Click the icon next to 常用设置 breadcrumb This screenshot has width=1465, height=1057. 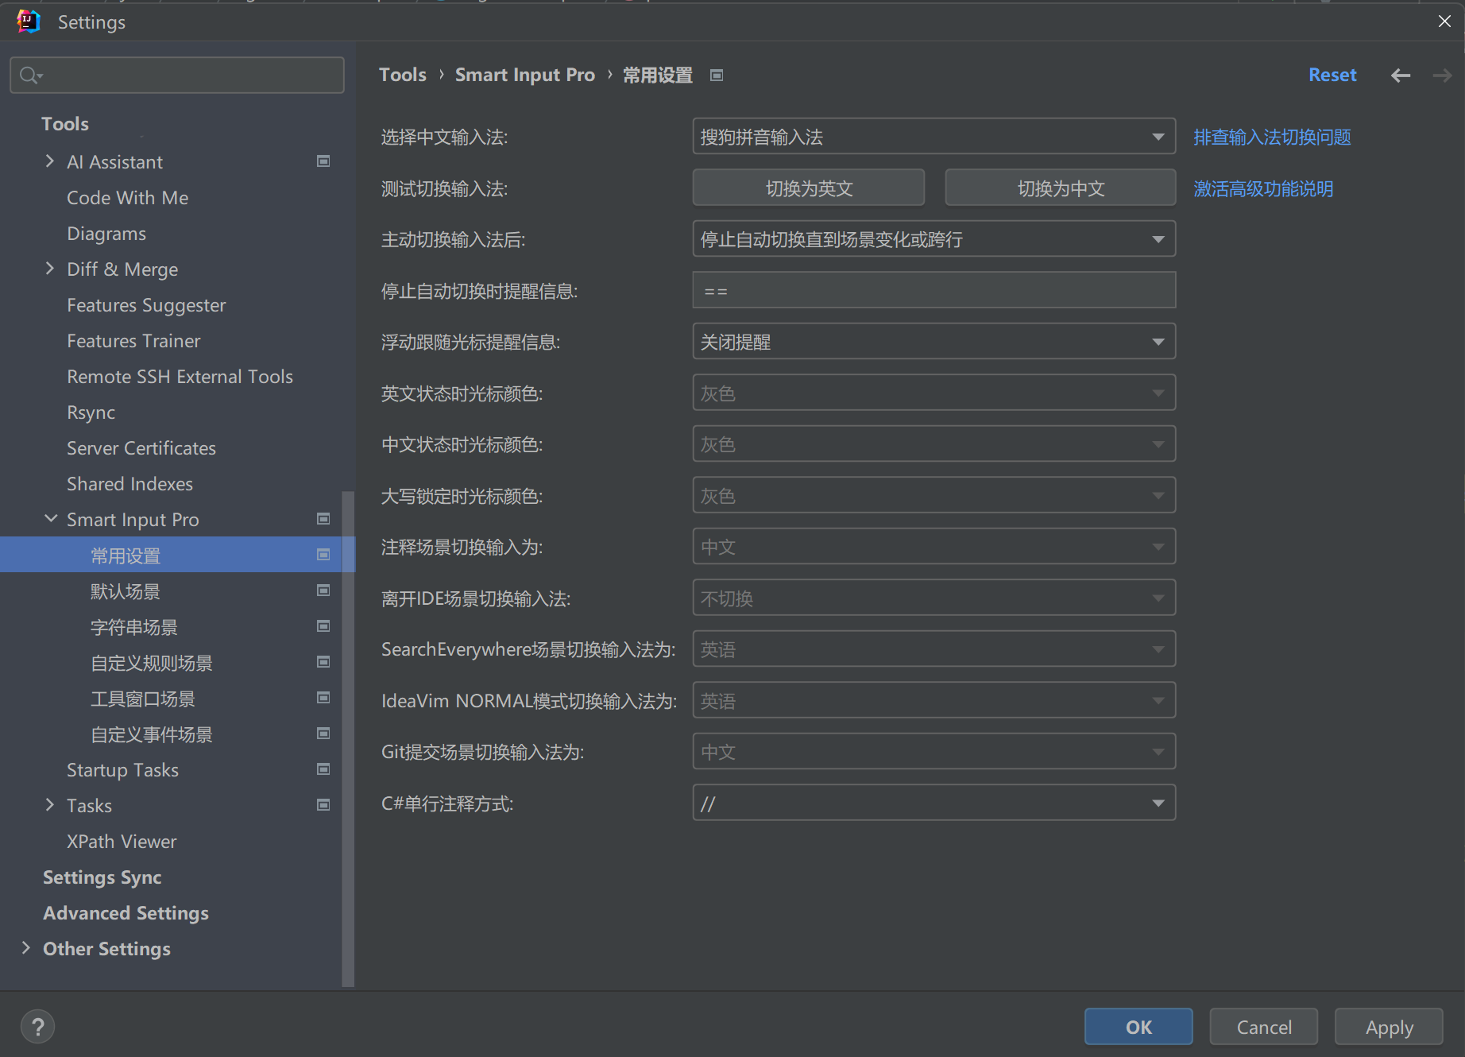pyautogui.click(x=717, y=75)
